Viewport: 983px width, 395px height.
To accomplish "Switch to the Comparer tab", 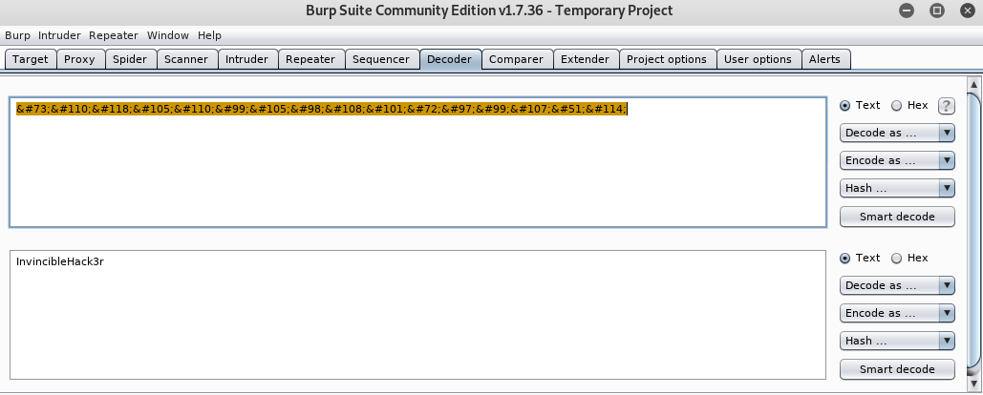I will coord(517,59).
